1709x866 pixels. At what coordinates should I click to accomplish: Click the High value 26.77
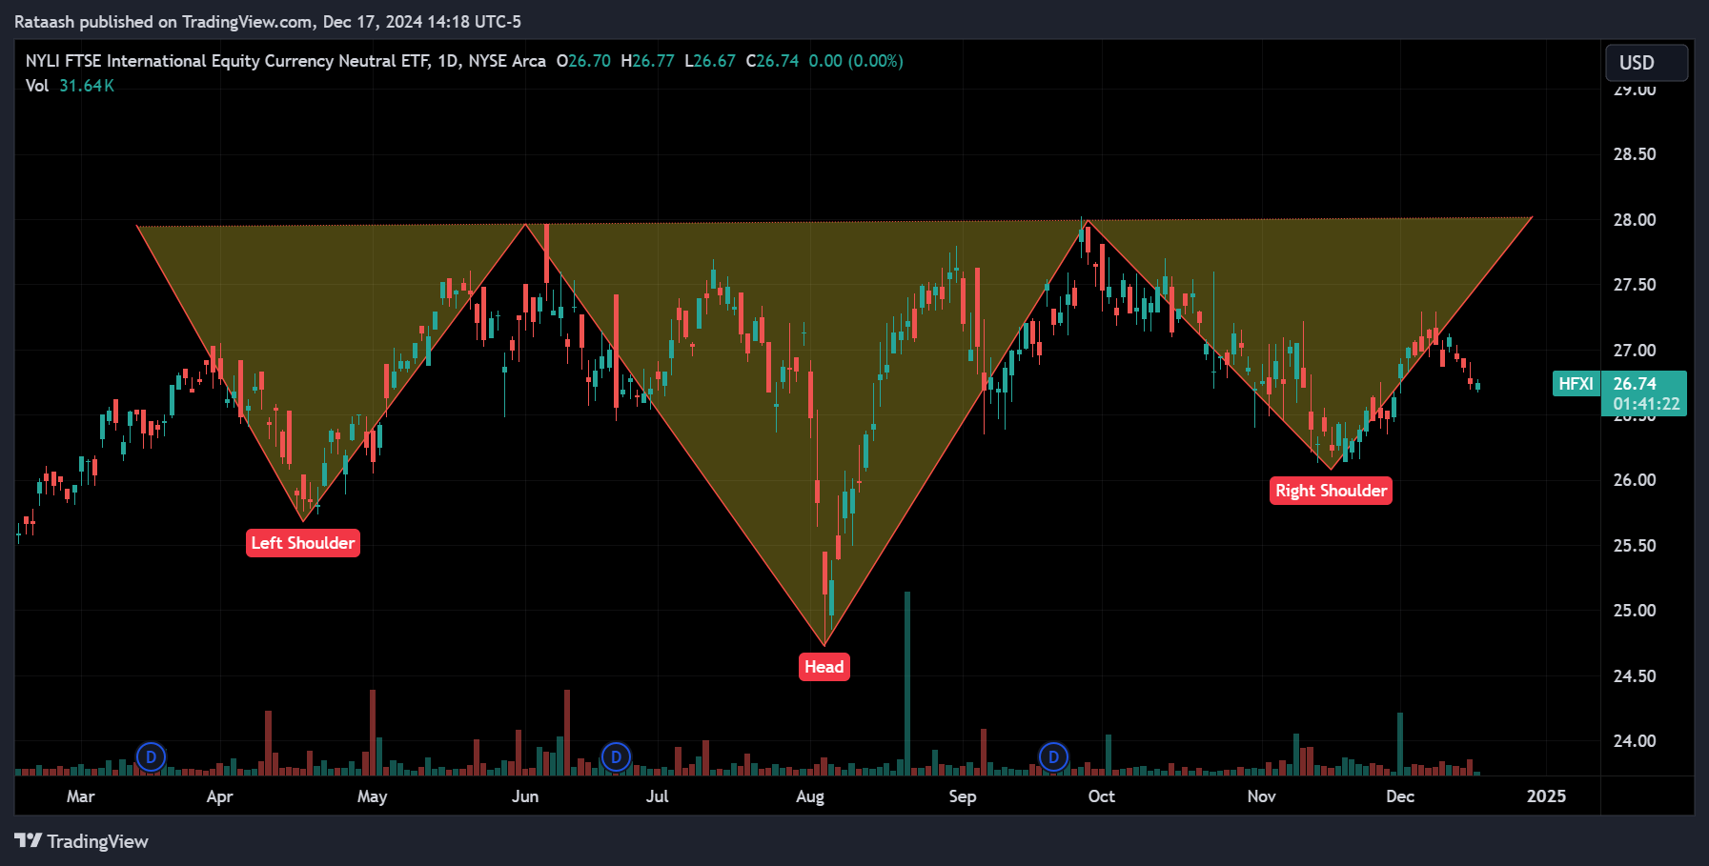[x=647, y=61]
